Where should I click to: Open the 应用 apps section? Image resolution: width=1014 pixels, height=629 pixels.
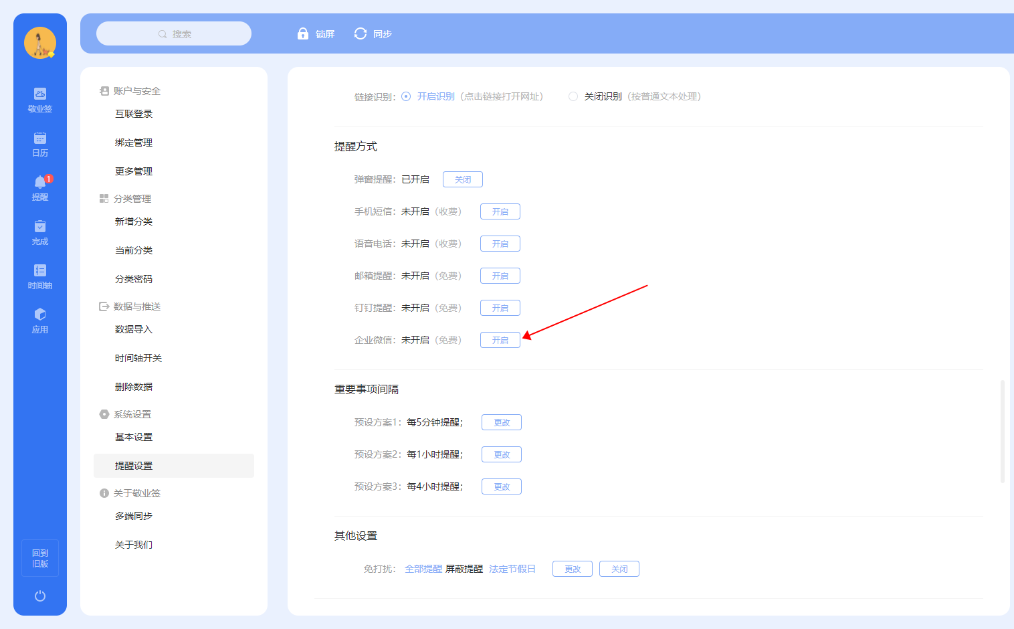40,321
